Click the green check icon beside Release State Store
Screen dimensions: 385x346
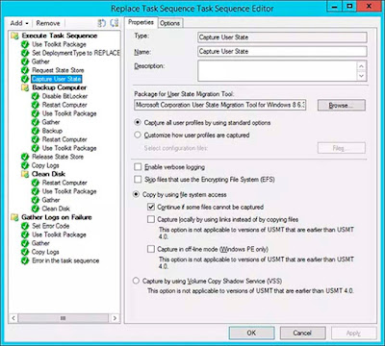(x=25, y=157)
